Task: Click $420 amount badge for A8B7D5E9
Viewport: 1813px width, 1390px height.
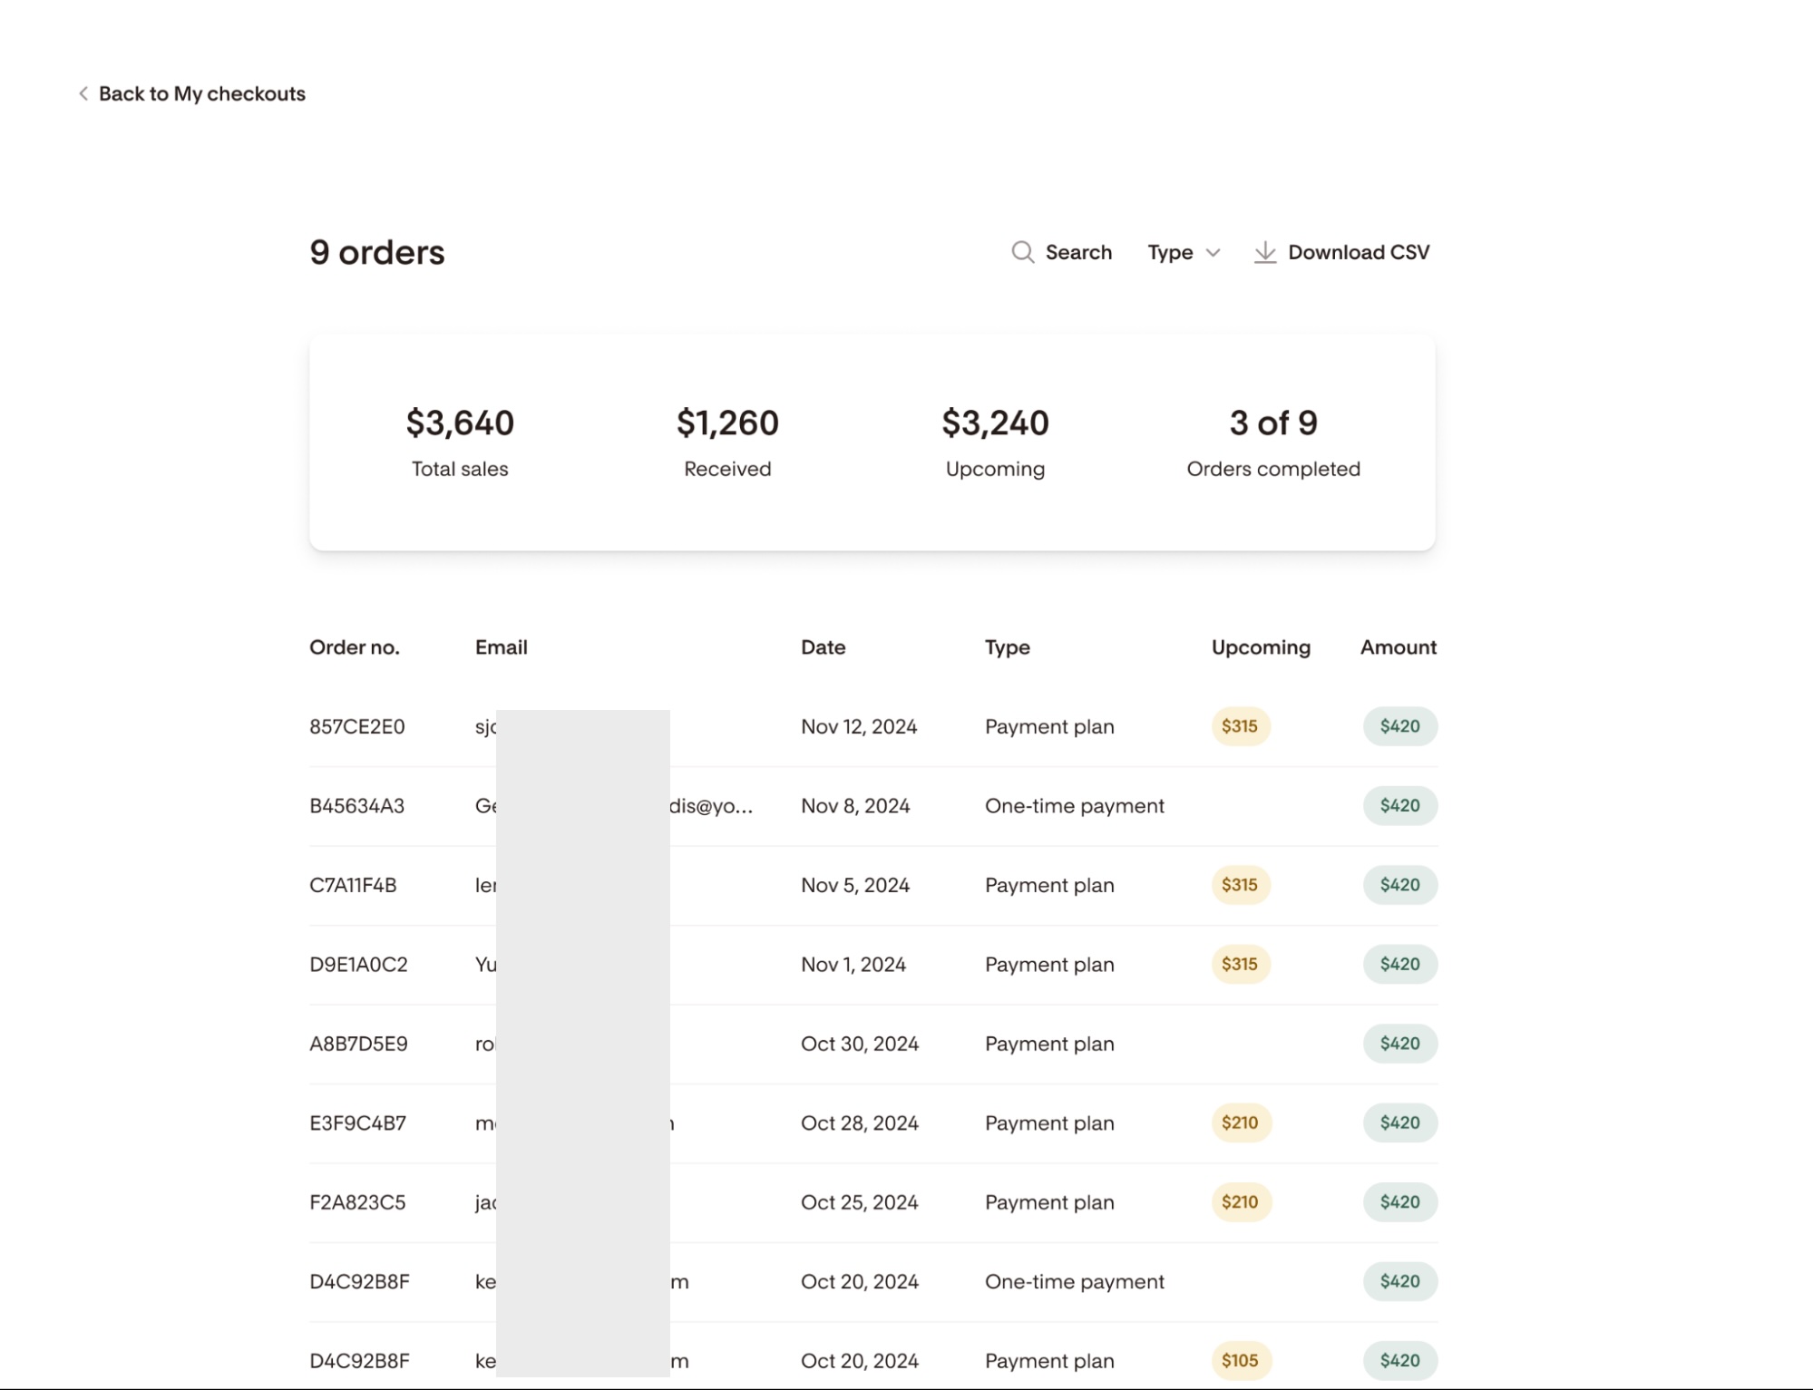Action: coord(1399,1044)
